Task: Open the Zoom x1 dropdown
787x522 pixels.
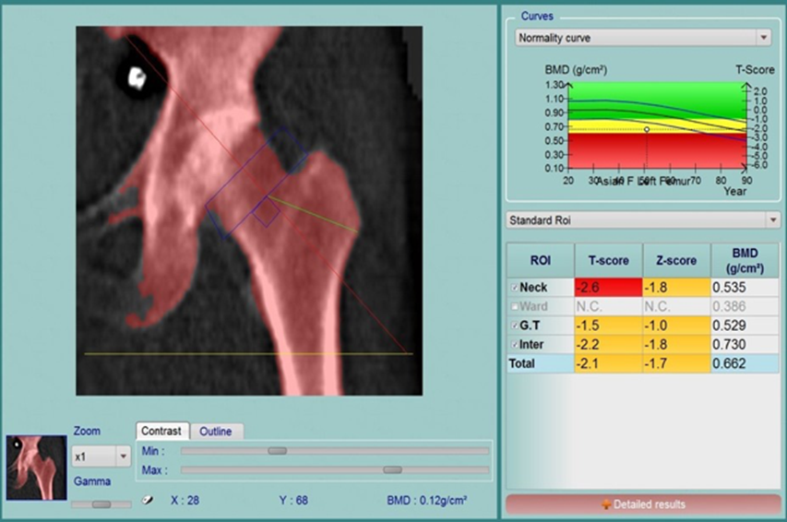Action: click(x=124, y=457)
